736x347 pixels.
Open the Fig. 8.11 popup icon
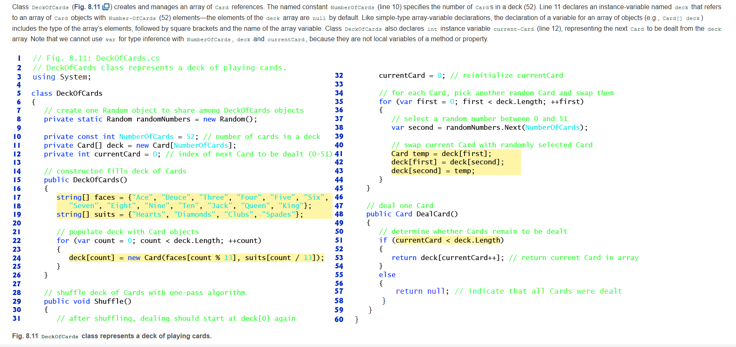point(106,7)
